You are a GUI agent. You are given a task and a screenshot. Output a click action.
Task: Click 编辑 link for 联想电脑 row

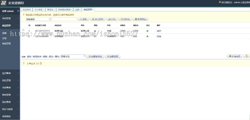click(159, 31)
